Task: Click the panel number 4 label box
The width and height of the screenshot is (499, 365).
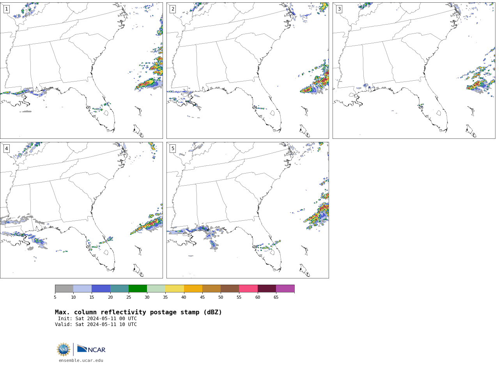Action: 6,149
